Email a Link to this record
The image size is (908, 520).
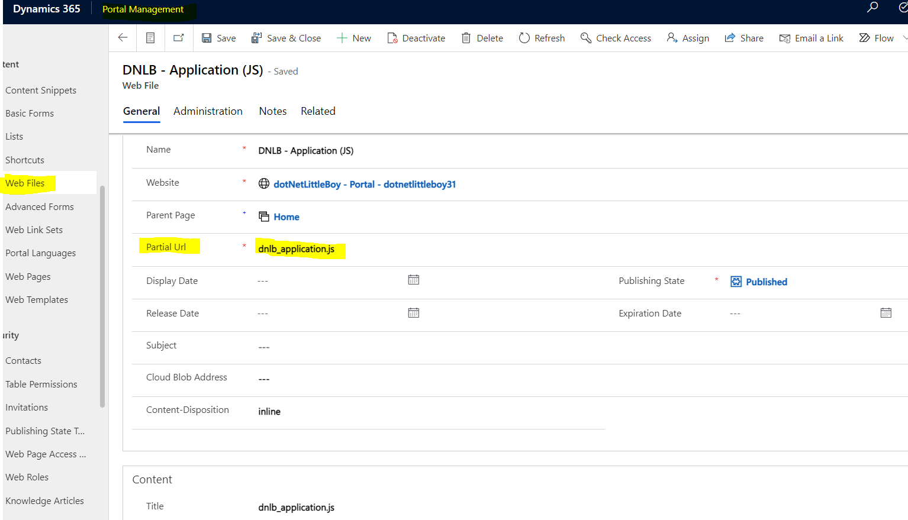click(811, 38)
